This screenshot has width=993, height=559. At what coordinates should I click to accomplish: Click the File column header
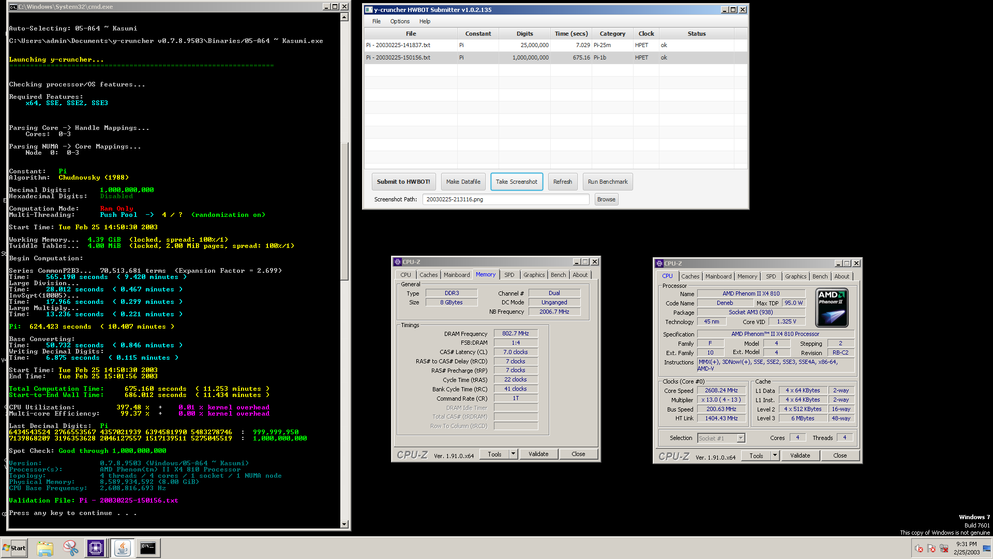(x=411, y=34)
